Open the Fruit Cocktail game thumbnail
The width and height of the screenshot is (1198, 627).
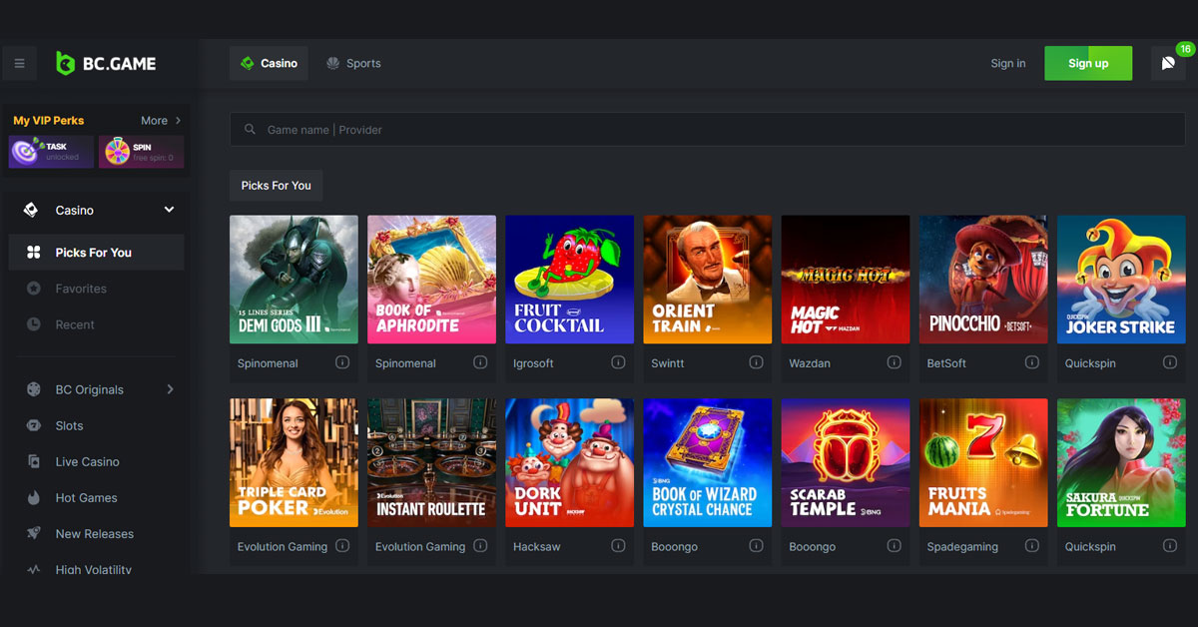pos(569,280)
